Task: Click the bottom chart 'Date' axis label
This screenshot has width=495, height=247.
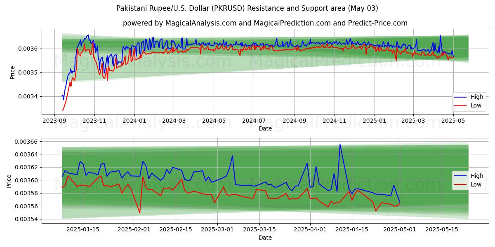Action: (265, 238)
